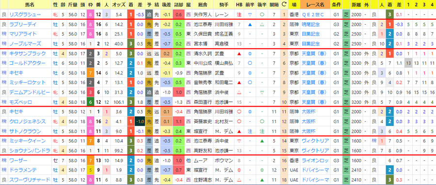Click the 後差 column header
This screenshot has width=436, height=185.
tap(167, 5)
